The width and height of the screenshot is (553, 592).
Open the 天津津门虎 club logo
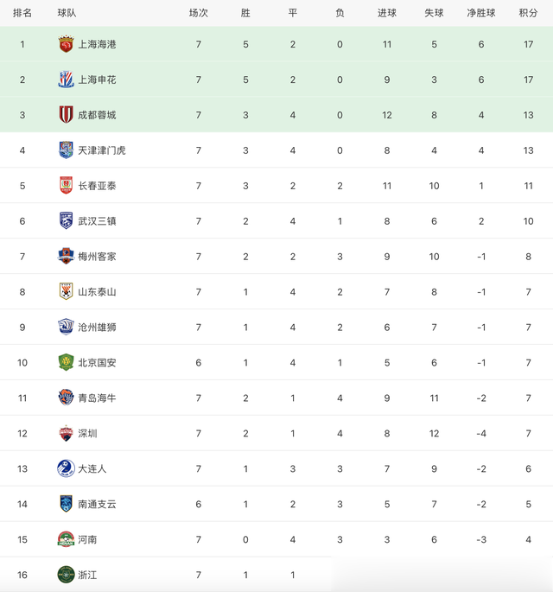(x=66, y=150)
